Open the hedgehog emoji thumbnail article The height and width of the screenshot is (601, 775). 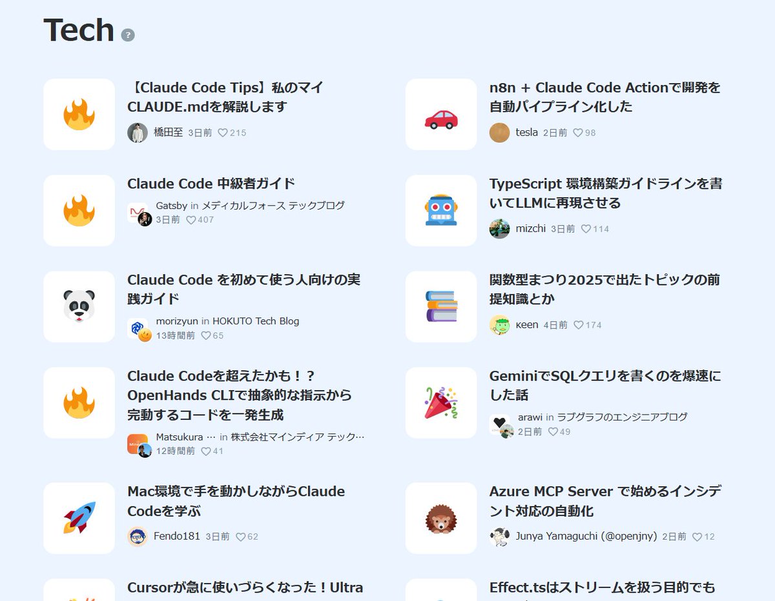tap(441, 518)
